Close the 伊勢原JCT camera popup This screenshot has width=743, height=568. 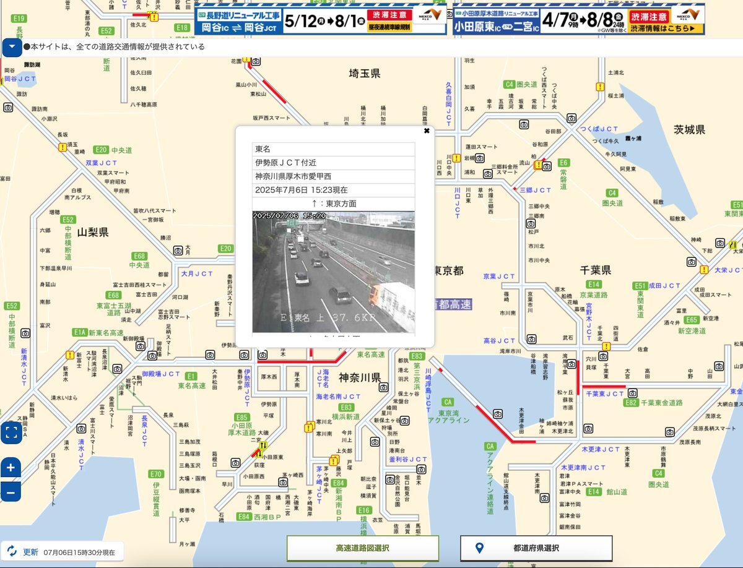coord(427,131)
